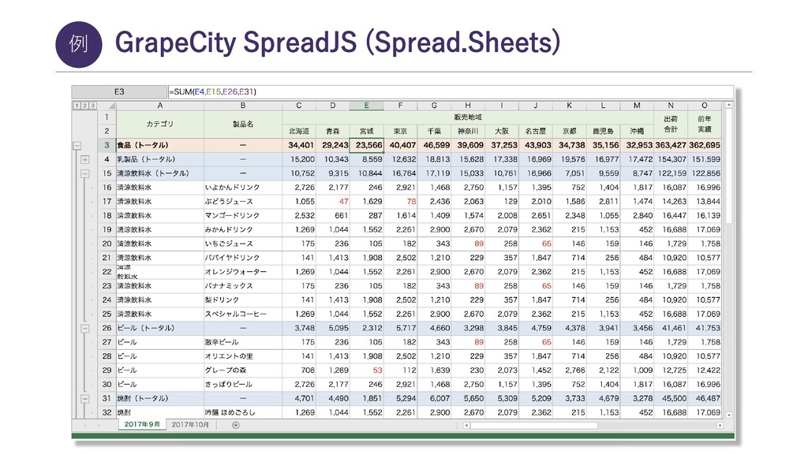Image resolution: width=808 pixels, height=454 pixels.
Task: Click the 鹿児島 column label
Action: pyautogui.click(x=603, y=132)
